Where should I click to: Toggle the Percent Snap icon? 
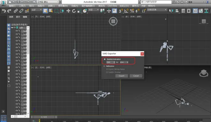(x=132, y=11)
